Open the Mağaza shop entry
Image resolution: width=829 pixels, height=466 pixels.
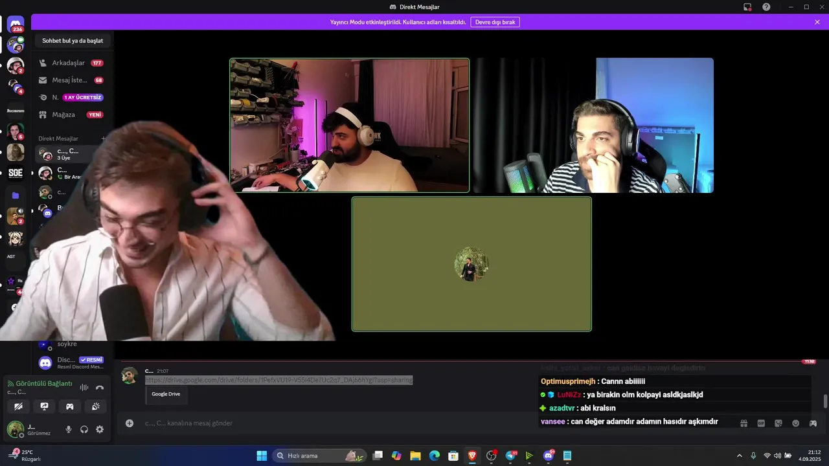point(73,115)
